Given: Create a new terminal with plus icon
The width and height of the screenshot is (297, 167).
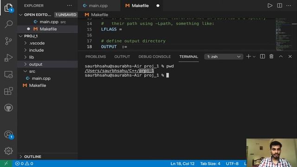Looking at the screenshot, I should (248, 57).
